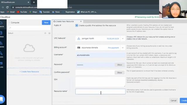Screen dimensions: 187x105
Task: Expand the VPC Network dropdown
Action: click(123, 38)
